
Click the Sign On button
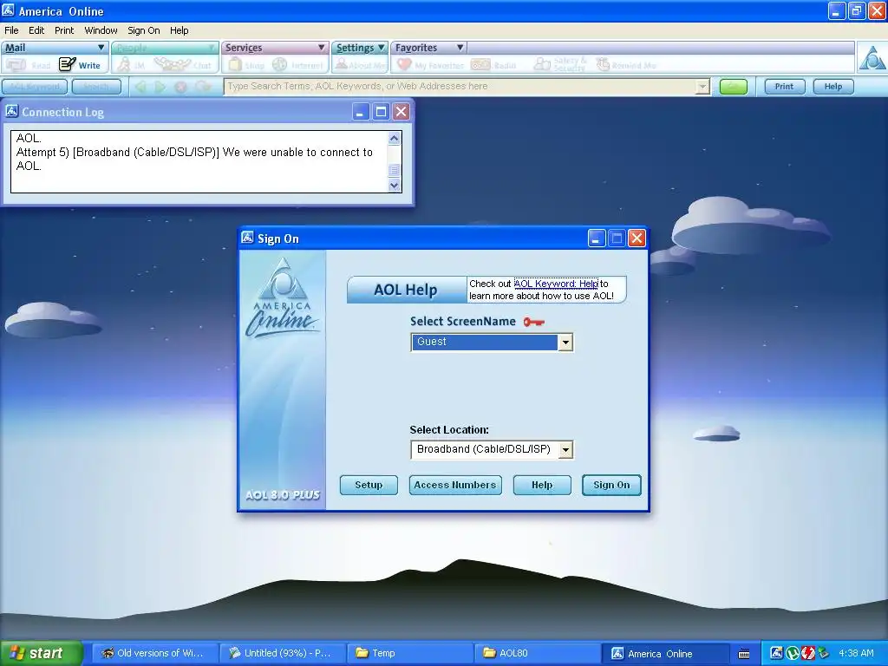click(x=611, y=485)
